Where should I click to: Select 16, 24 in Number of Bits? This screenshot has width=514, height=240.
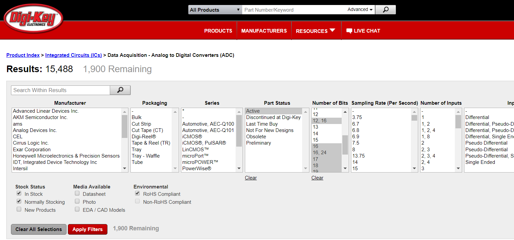click(327, 153)
